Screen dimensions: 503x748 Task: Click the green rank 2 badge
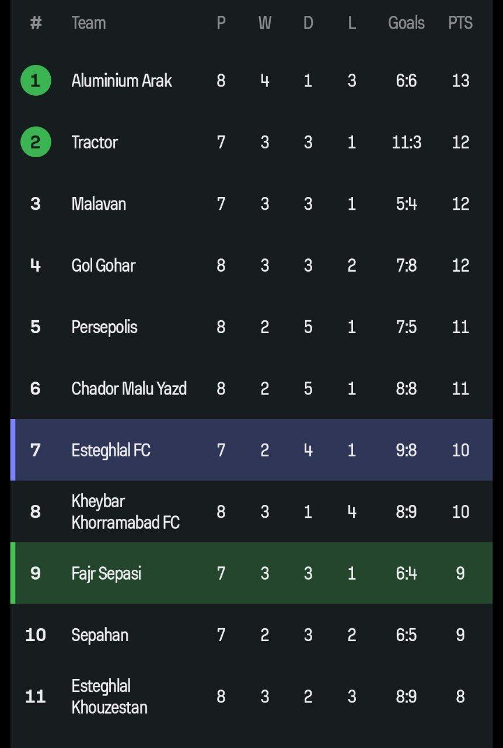(36, 142)
